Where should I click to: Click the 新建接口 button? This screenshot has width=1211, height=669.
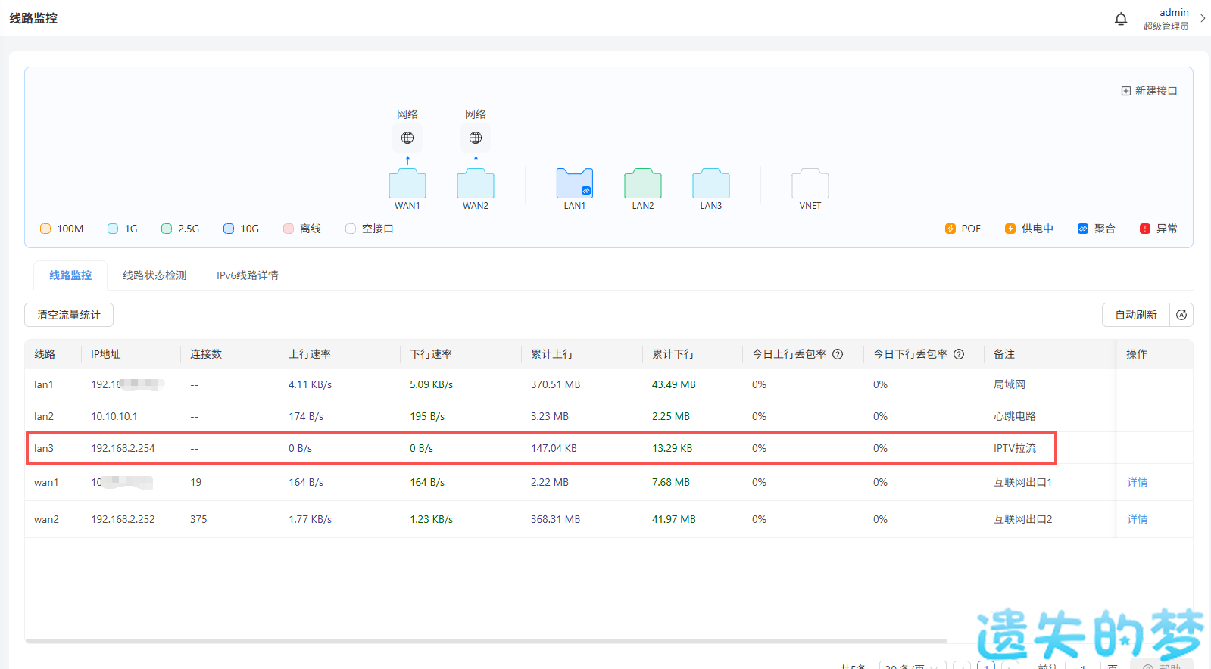pyautogui.click(x=1149, y=91)
